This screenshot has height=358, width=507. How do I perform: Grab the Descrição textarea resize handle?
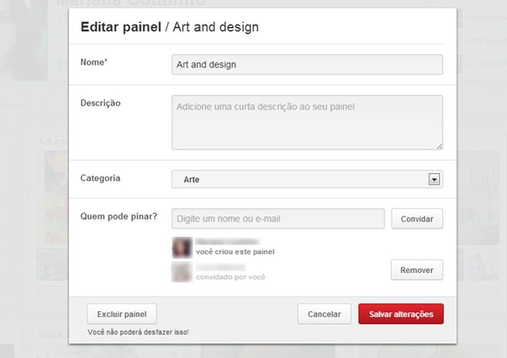[x=440, y=147]
